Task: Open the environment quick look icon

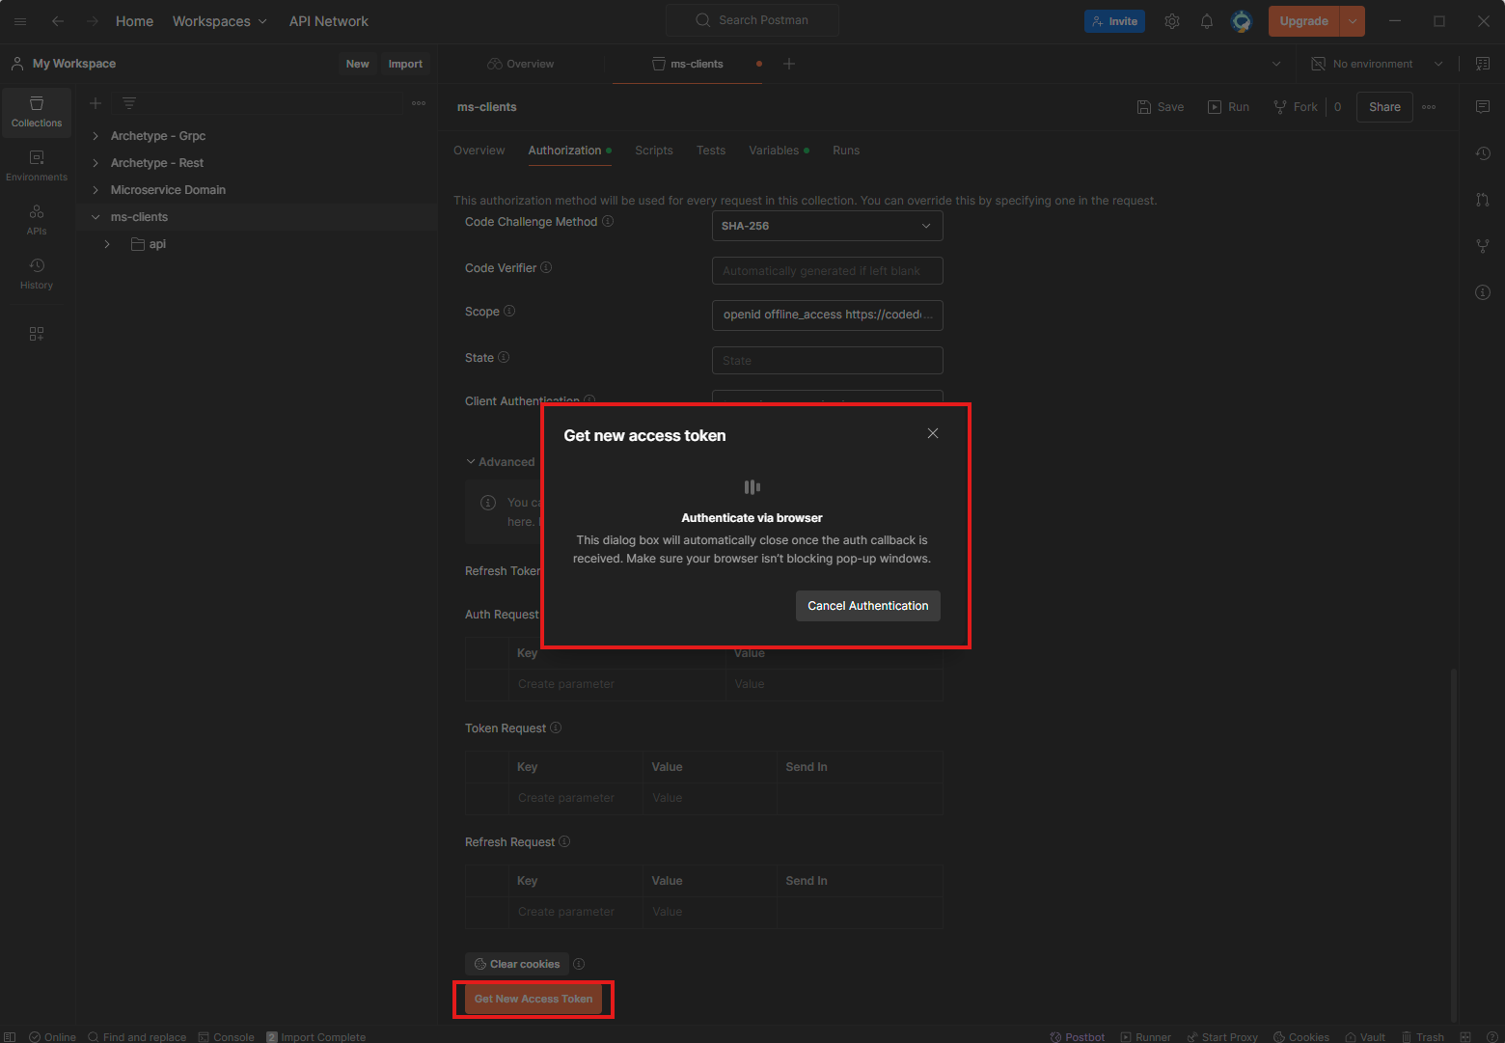Action: pyautogui.click(x=1483, y=64)
